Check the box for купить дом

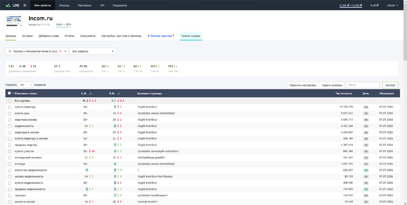point(9,113)
